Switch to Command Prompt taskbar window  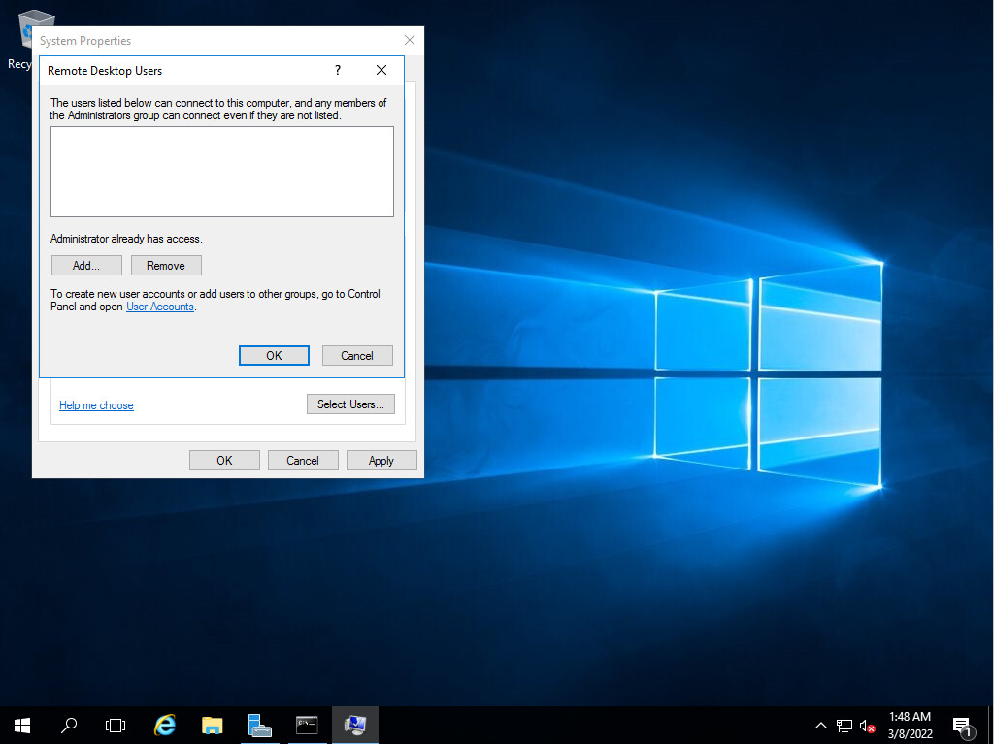tap(307, 725)
